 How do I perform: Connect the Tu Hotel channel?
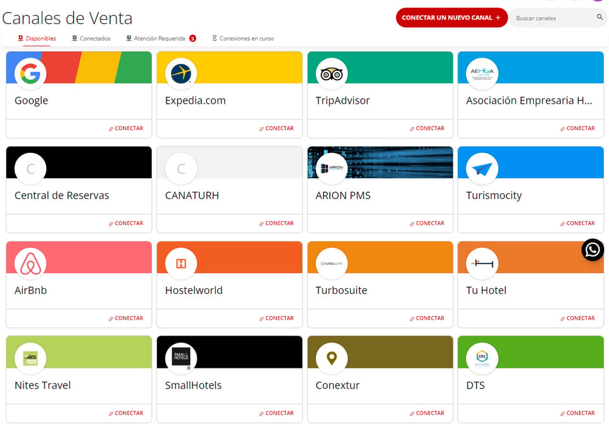577,319
